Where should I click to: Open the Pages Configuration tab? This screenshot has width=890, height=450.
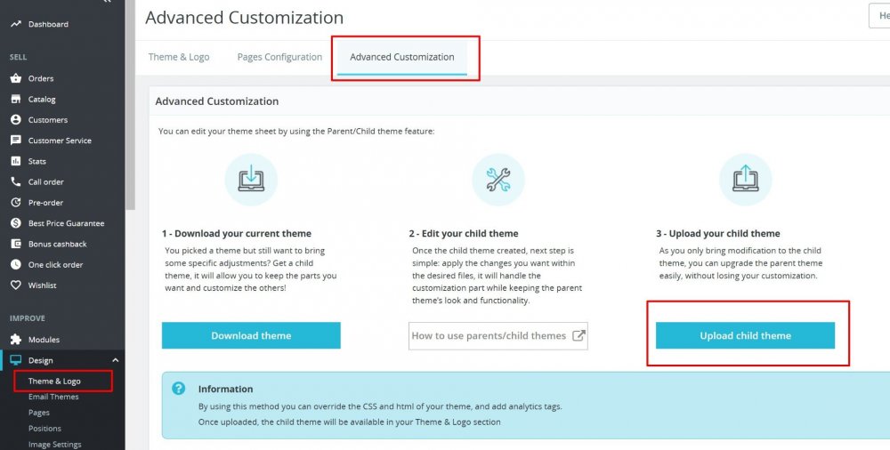pos(279,57)
